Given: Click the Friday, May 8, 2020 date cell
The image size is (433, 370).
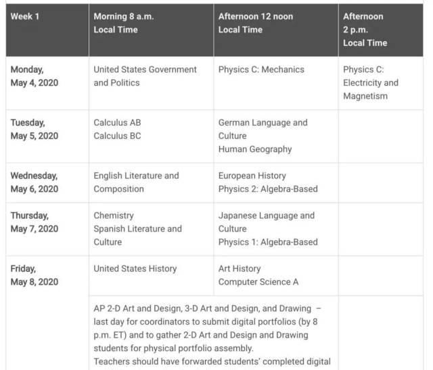Looking at the screenshot, I should pyautogui.click(x=34, y=275).
